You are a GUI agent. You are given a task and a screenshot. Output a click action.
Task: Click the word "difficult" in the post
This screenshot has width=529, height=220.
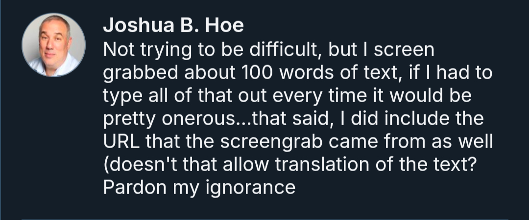pyautogui.click(x=286, y=49)
